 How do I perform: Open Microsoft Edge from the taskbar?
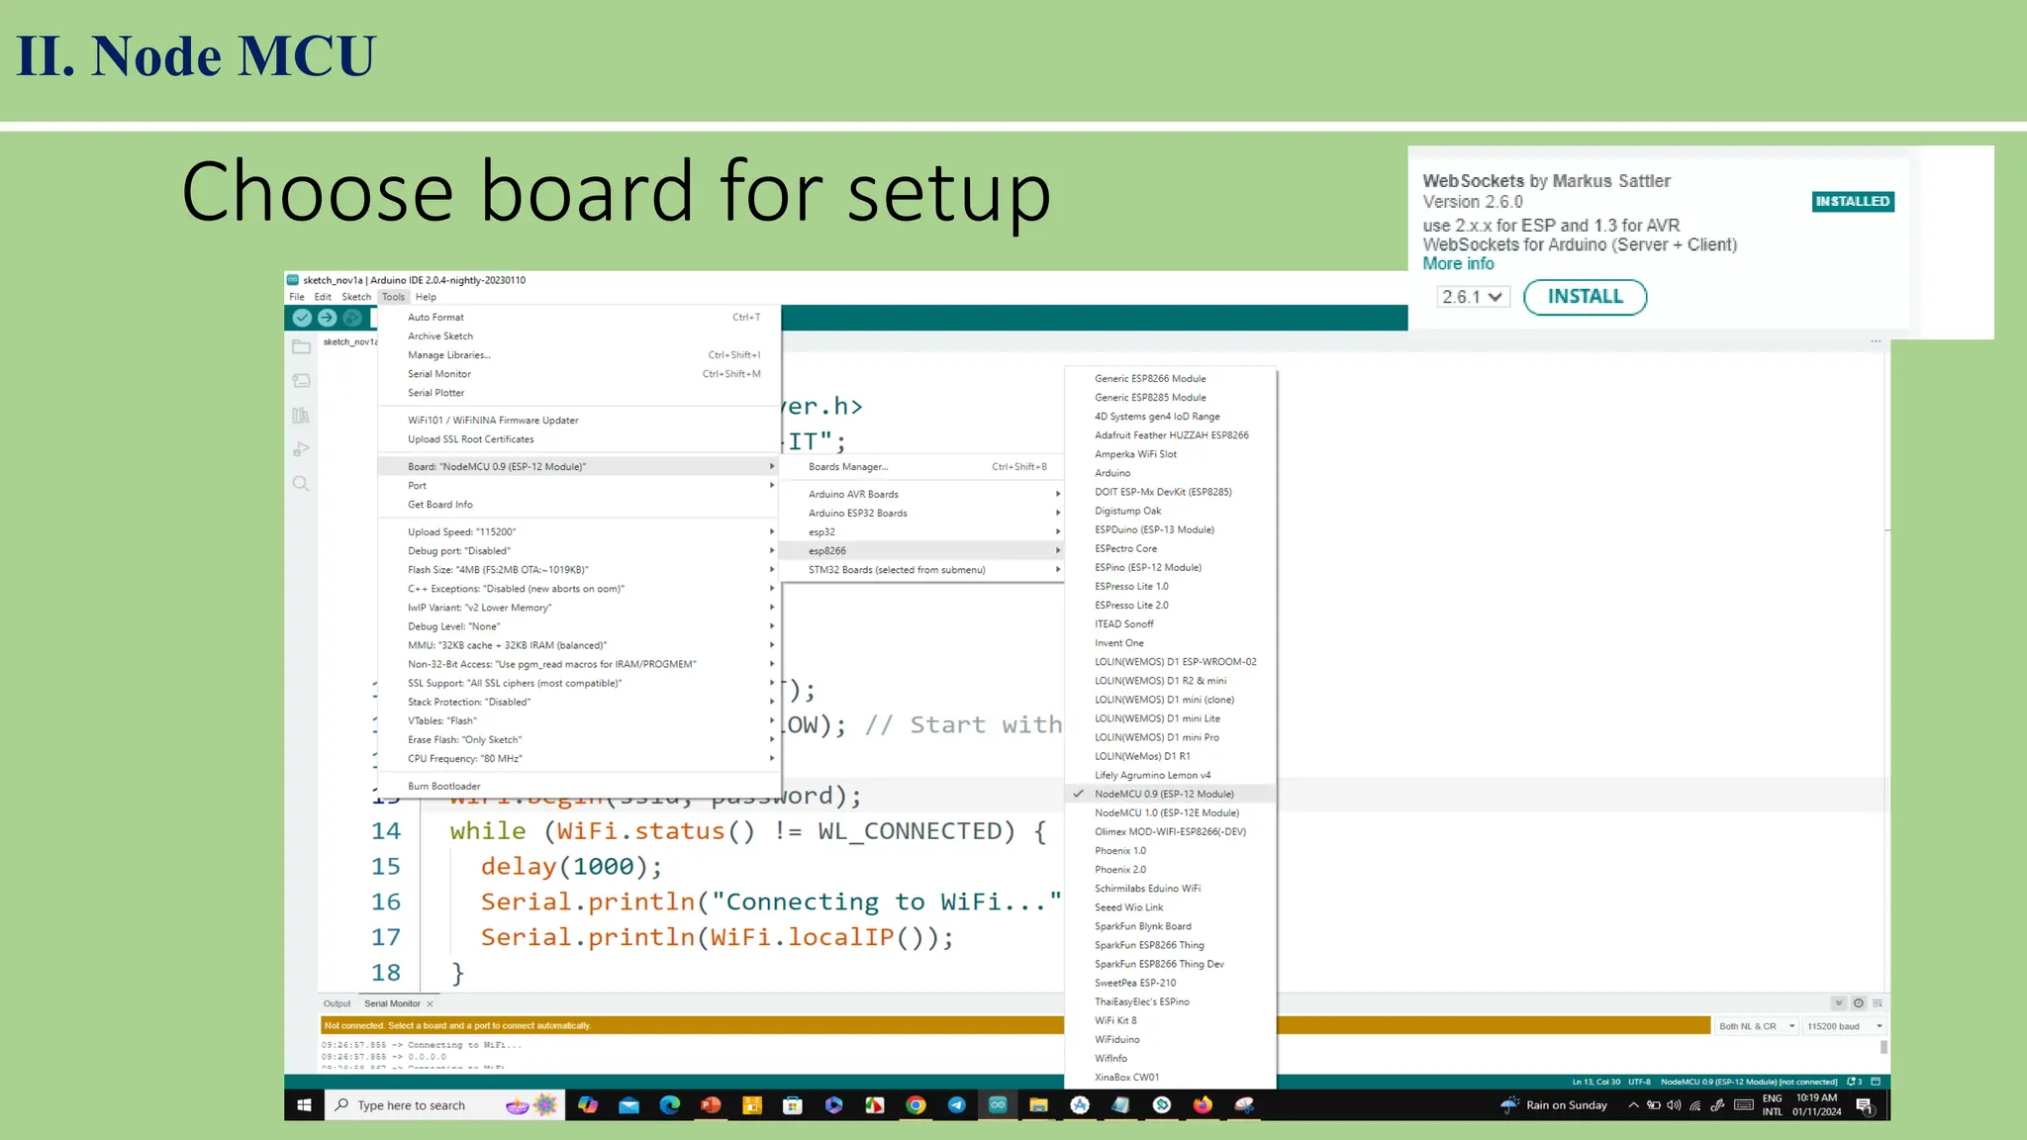coord(670,1105)
